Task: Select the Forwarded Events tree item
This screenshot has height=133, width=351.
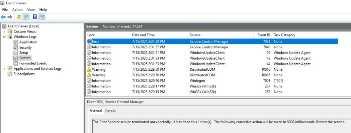Action: 33,63
